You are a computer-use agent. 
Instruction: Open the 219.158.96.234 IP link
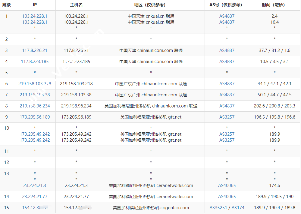coord(35,106)
